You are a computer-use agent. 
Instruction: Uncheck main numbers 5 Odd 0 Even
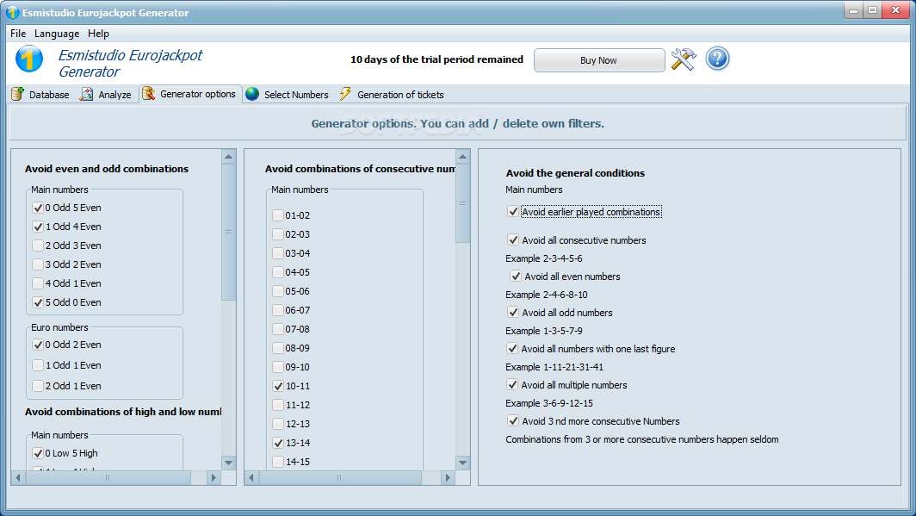pos(38,302)
